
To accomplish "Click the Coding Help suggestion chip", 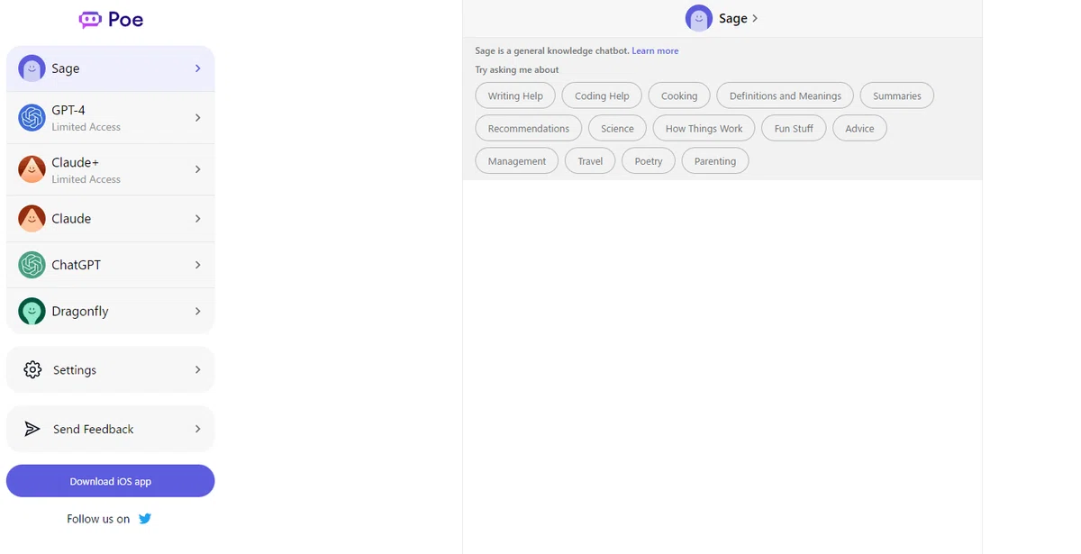I will 602,95.
